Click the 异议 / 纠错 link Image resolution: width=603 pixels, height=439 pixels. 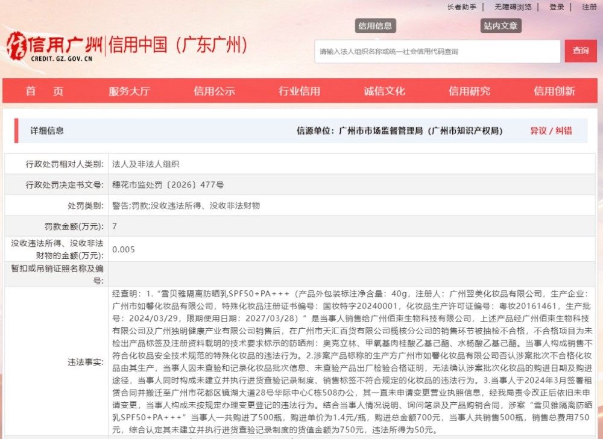[x=551, y=131]
